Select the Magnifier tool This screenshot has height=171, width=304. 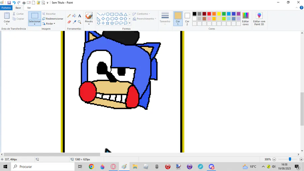79,22
